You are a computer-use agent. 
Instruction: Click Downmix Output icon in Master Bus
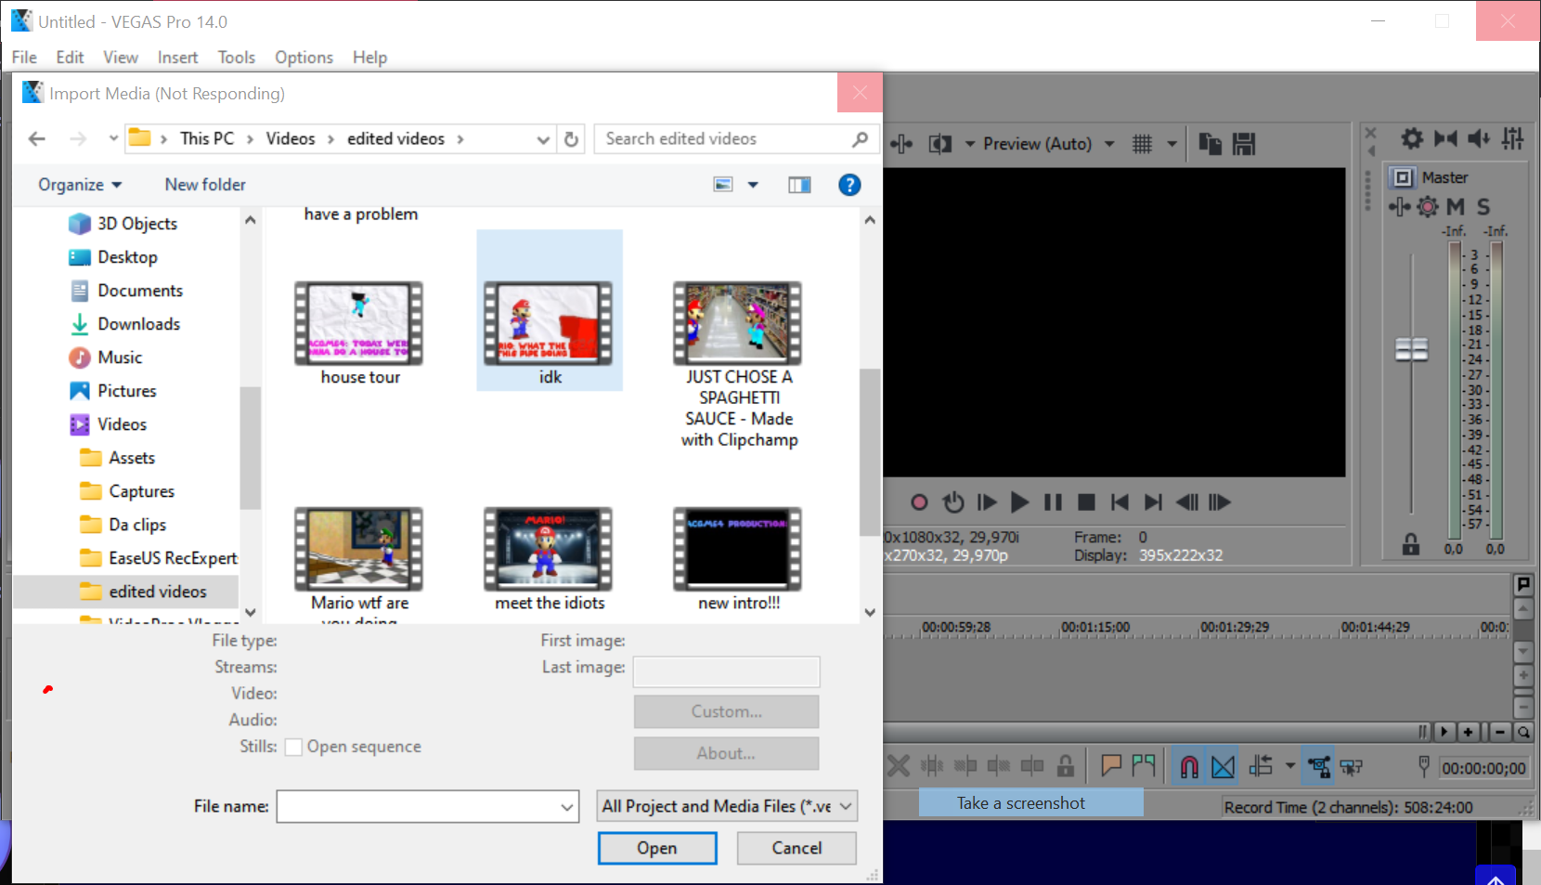point(1445,138)
